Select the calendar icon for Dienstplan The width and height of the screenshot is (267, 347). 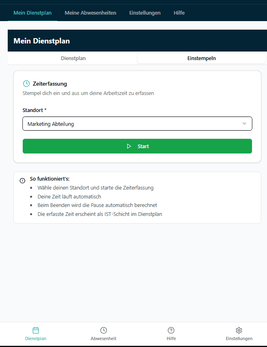tap(35, 330)
